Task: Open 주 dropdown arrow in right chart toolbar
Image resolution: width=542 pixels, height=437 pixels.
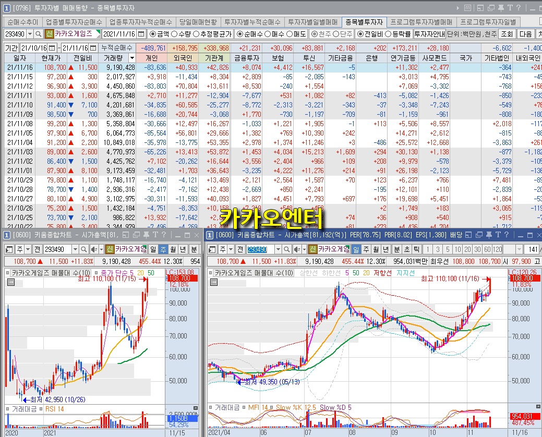Action: point(231,249)
